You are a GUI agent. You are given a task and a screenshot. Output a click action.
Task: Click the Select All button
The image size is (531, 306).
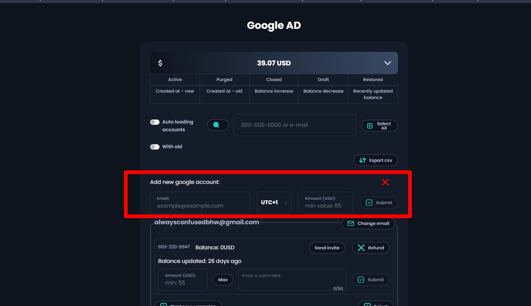(379, 126)
